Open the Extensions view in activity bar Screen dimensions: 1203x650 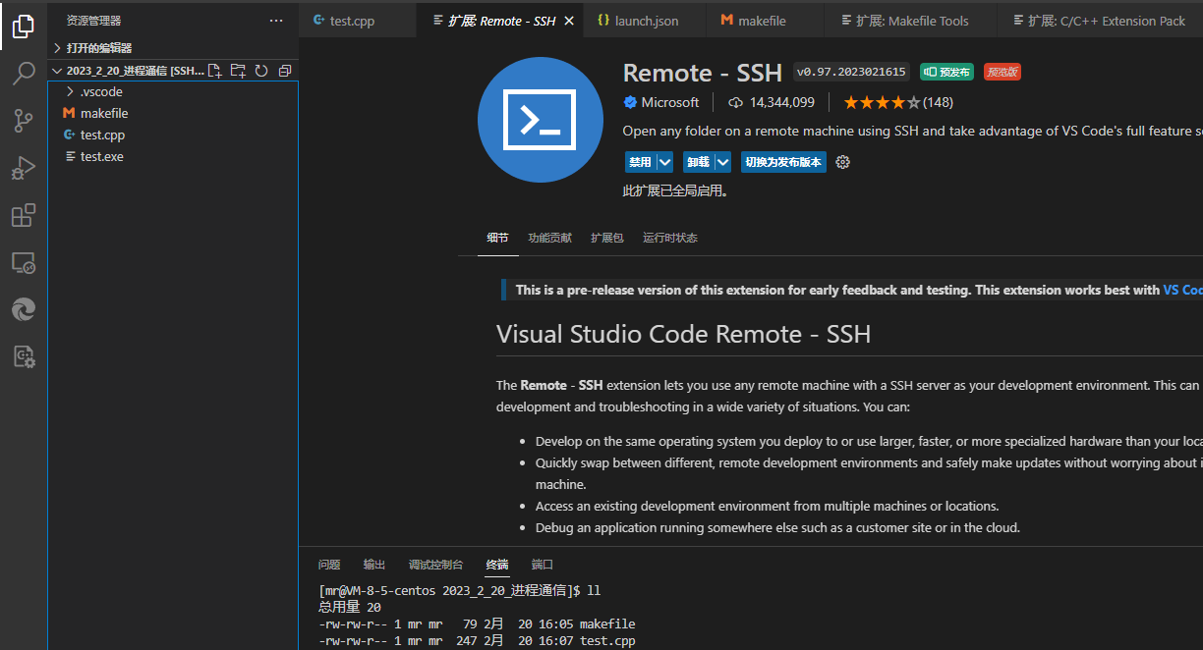pyautogui.click(x=24, y=215)
